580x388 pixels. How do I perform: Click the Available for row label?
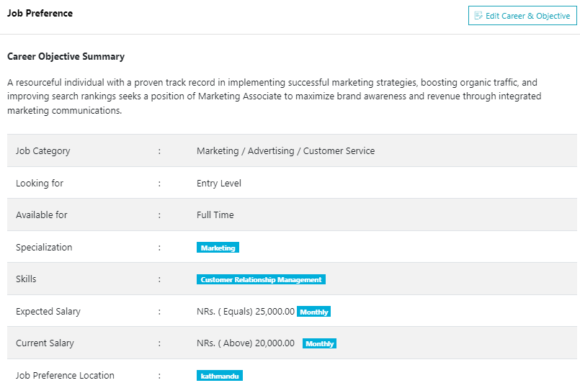tap(42, 215)
